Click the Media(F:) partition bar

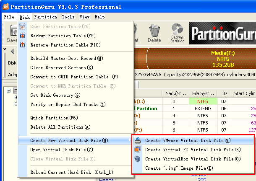pos(201,59)
